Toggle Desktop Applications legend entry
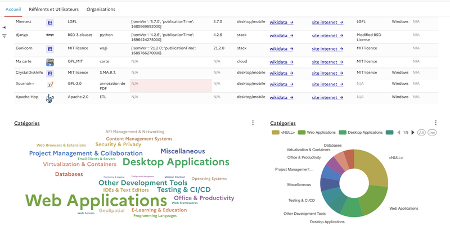This screenshot has height=226, width=450. tap(361, 133)
